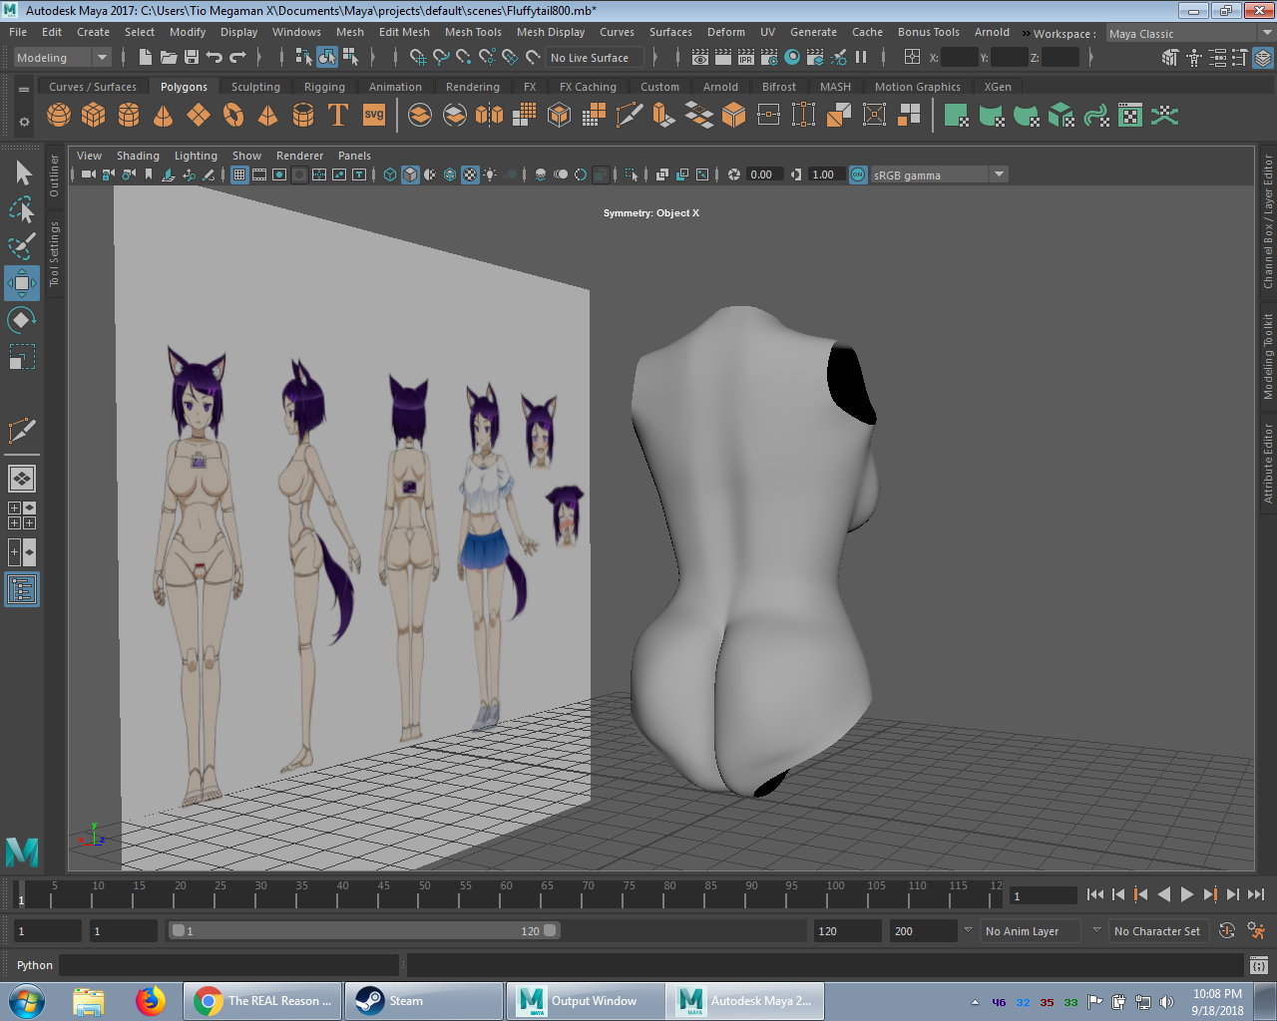Click the Combine meshes shelf icon
The image size is (1277, 1021).
(x=420, y=116)
